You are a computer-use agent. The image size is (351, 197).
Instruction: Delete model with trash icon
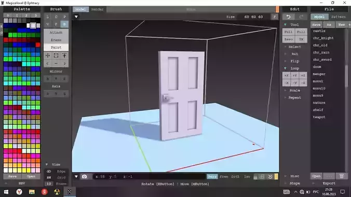[x=341, y=176]
